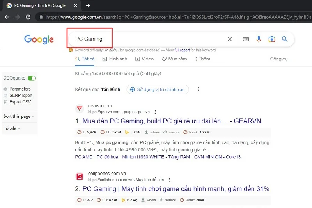Open cellphones result three-dot menu
This screenshot has width=312, height=208.
point(169,180)
